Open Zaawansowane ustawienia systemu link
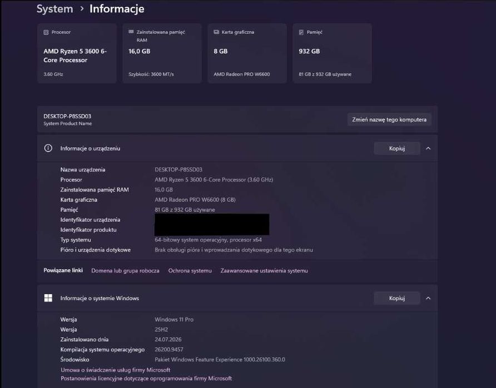496x388 pixels. pos(264,270)
